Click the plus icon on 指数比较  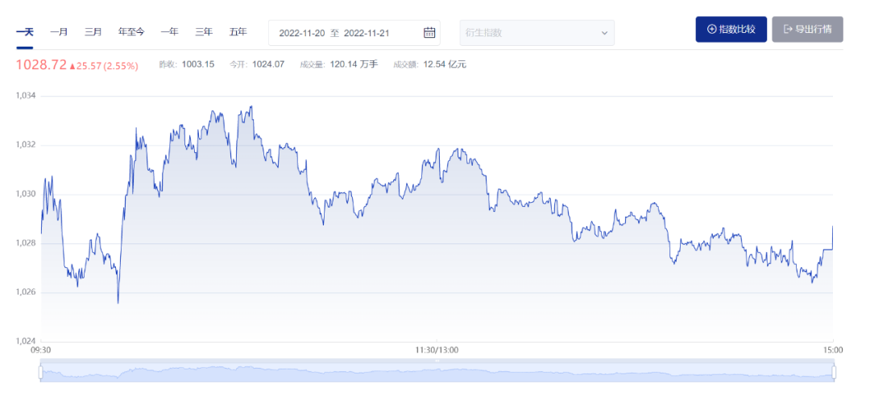point(711,29)
